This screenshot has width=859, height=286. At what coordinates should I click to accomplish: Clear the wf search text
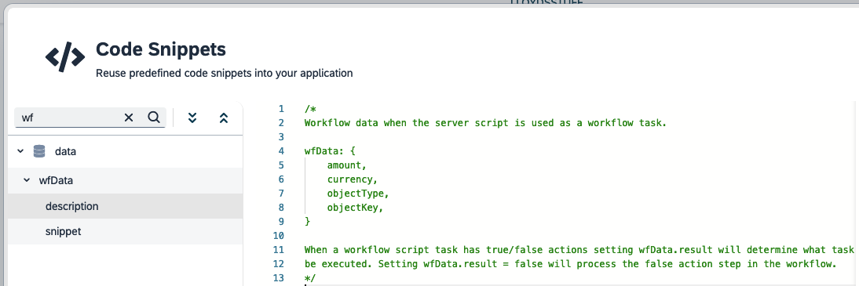tap(129, 118)
